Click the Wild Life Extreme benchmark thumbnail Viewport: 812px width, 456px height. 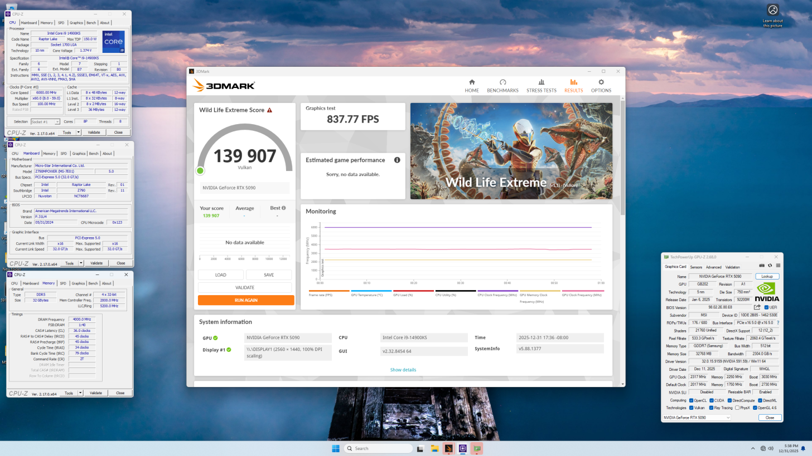click(x=511, y=151)
